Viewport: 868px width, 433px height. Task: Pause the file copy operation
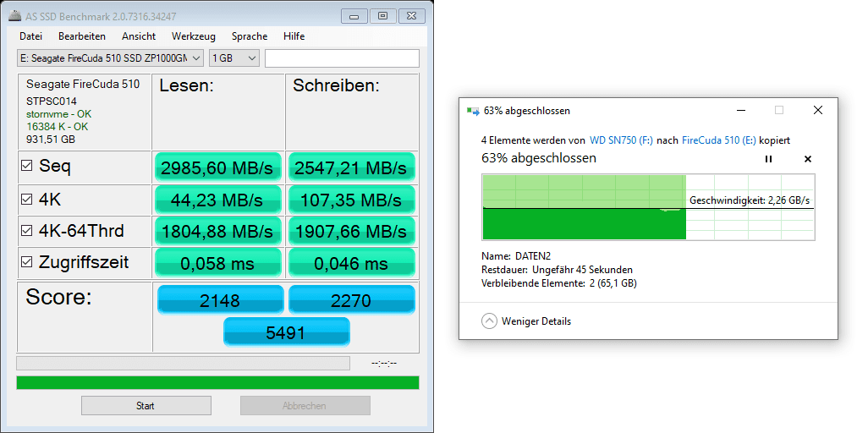click(x=768, y=159)
